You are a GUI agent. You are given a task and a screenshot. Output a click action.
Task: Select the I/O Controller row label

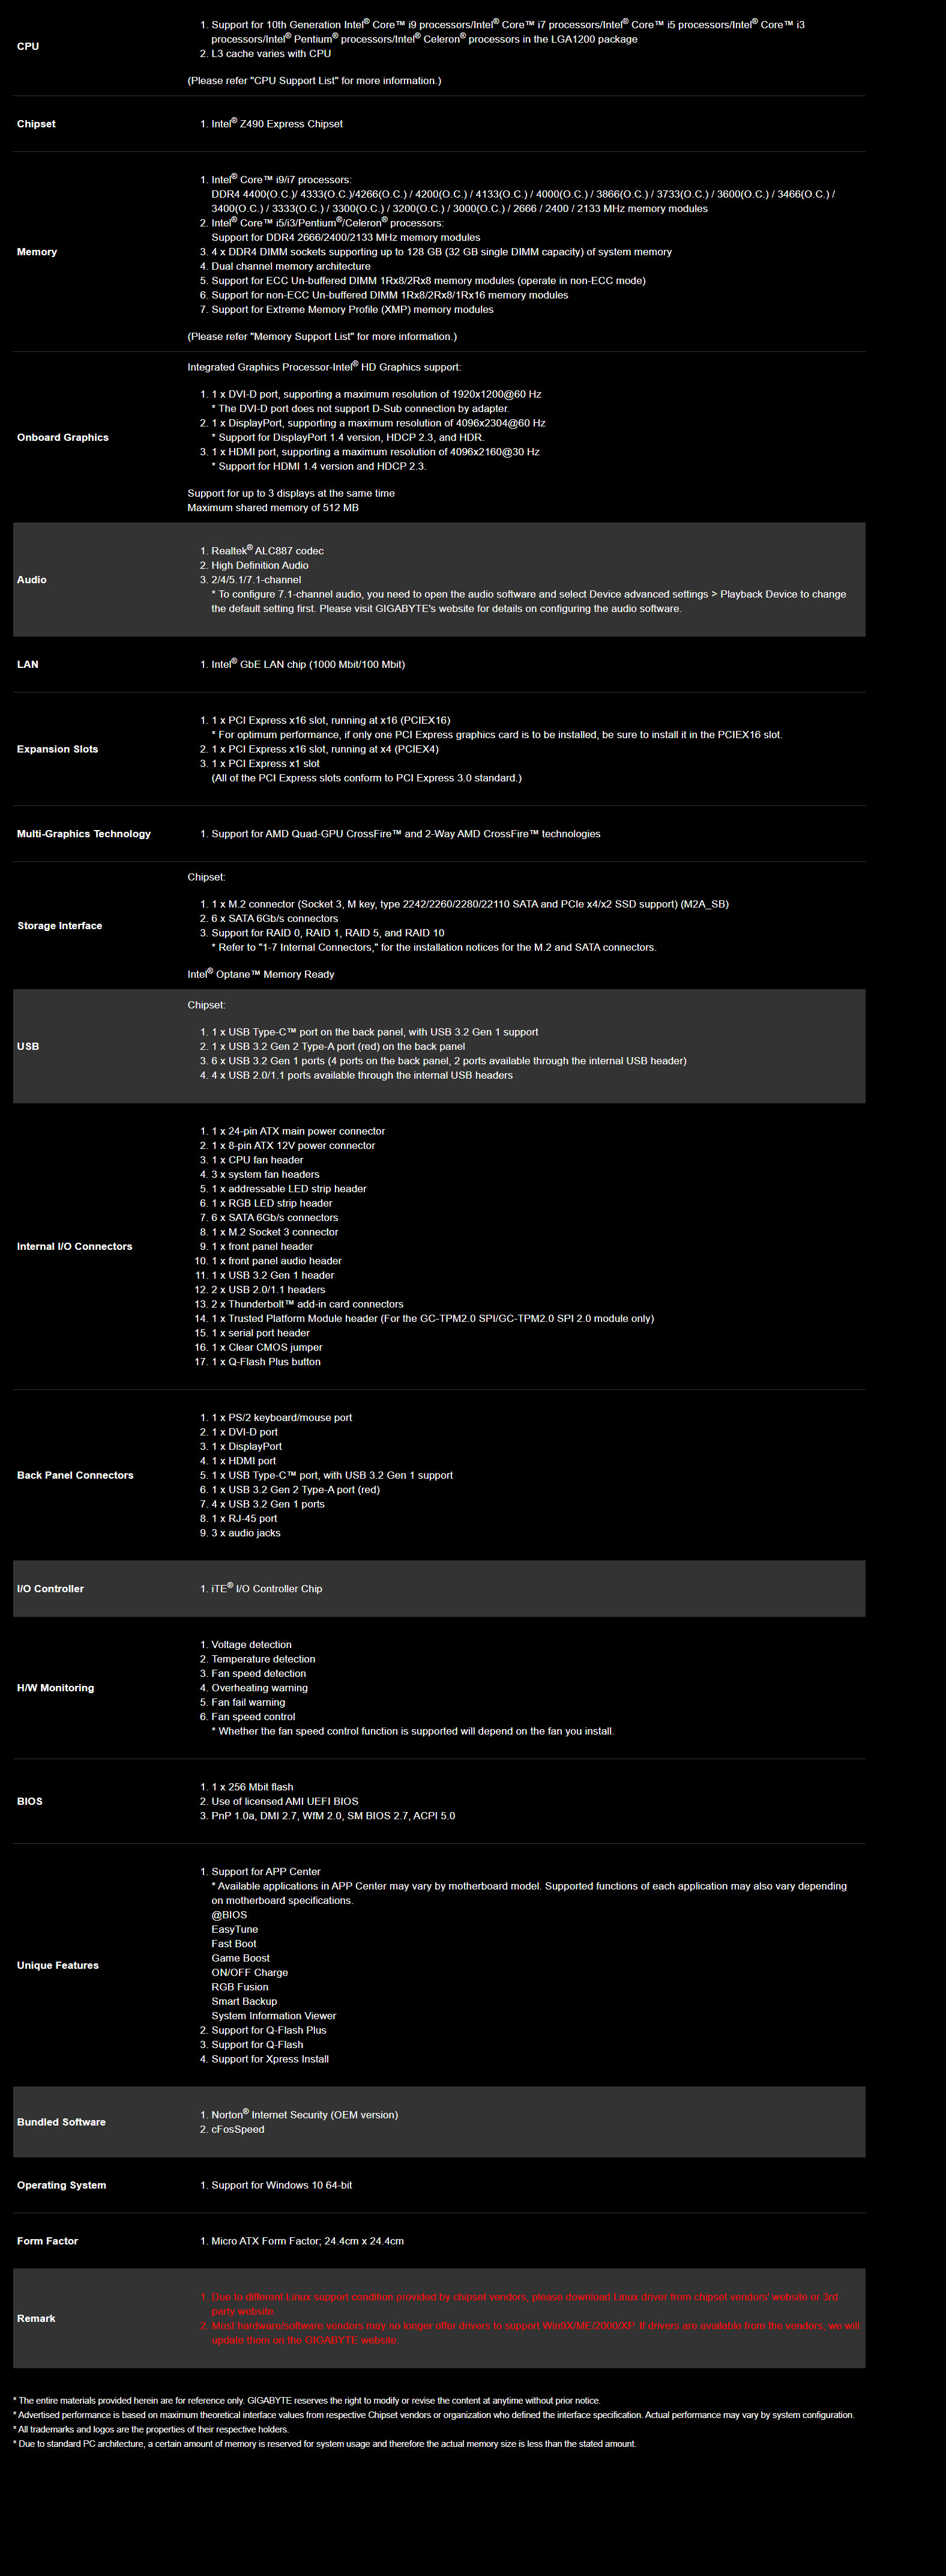tap(50, 1588)
